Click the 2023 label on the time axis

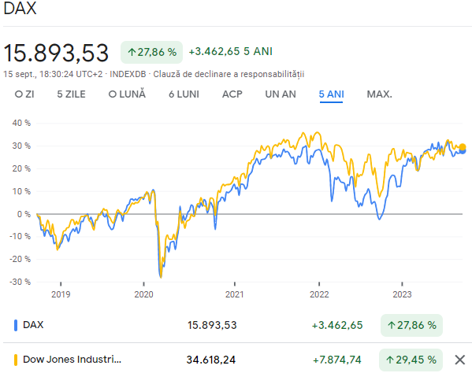402,294
